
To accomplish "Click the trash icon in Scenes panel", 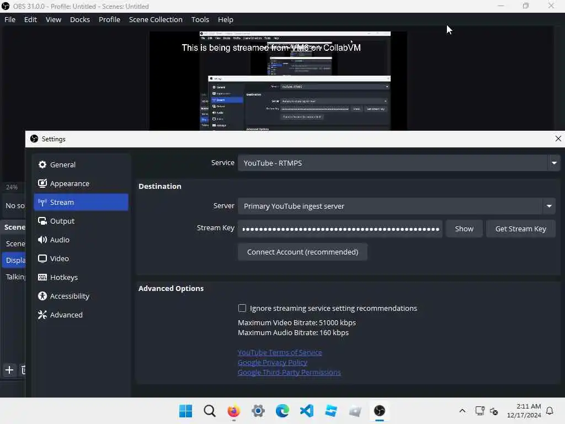I will pos(23,370).
